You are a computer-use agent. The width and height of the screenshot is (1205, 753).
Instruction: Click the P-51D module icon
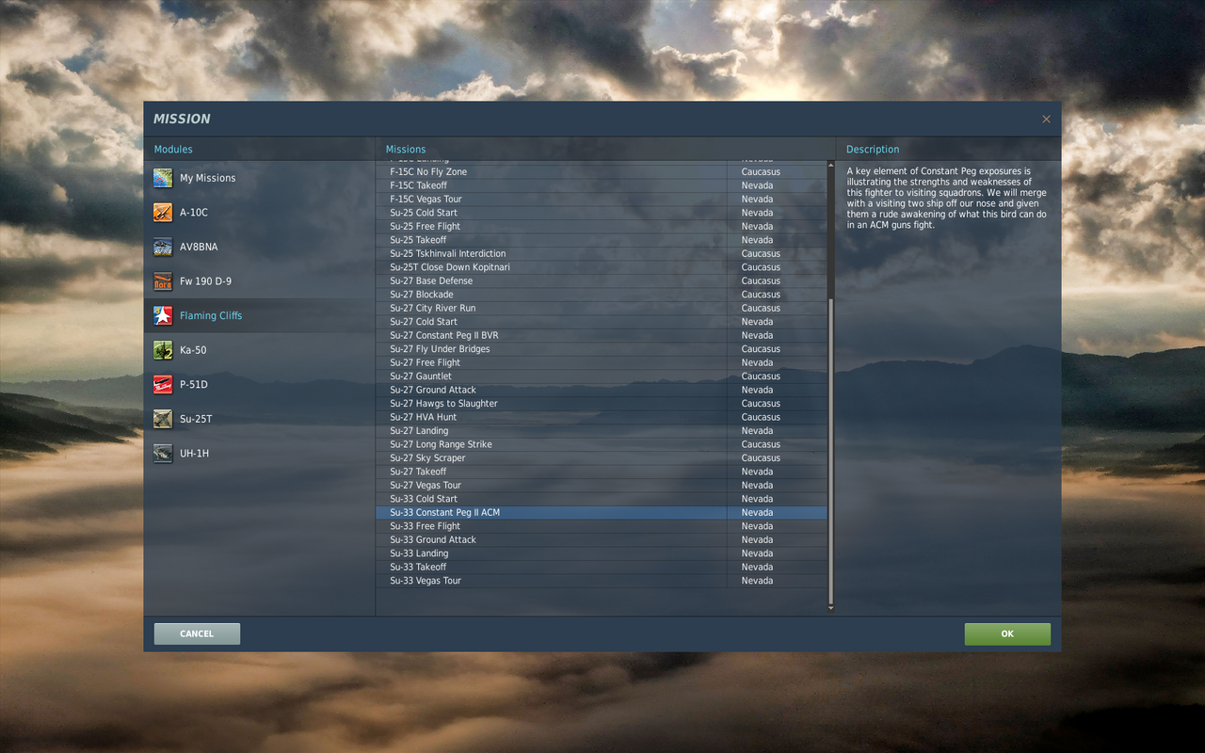click(162, 384)
